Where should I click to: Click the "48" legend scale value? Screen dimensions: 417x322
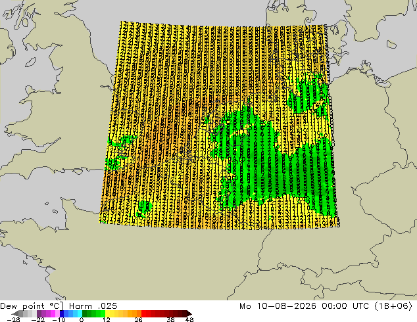pyautogui.click(x=189, y=319)
